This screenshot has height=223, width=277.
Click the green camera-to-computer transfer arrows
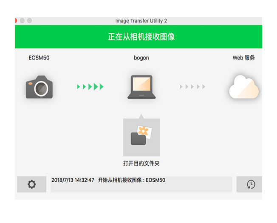coord(90,87)
